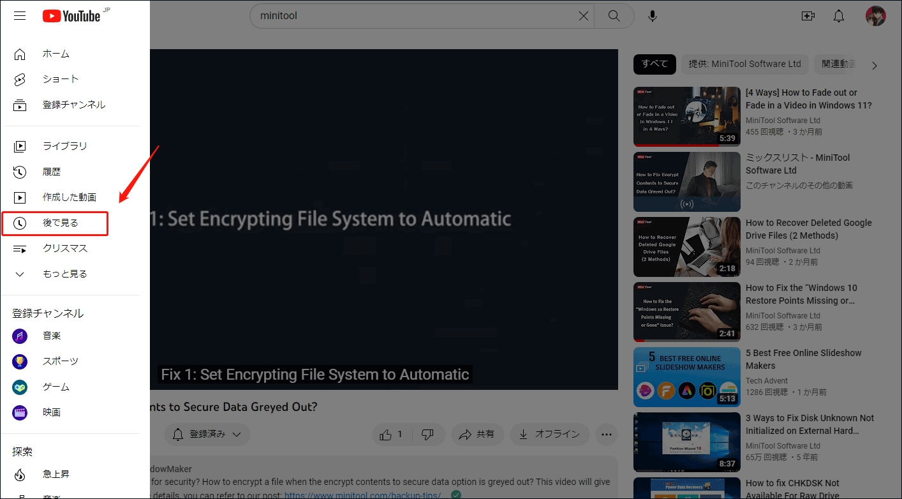Click the YouTube logo
902x499 pixels.
pyautogui.click(x=71, y=16)
